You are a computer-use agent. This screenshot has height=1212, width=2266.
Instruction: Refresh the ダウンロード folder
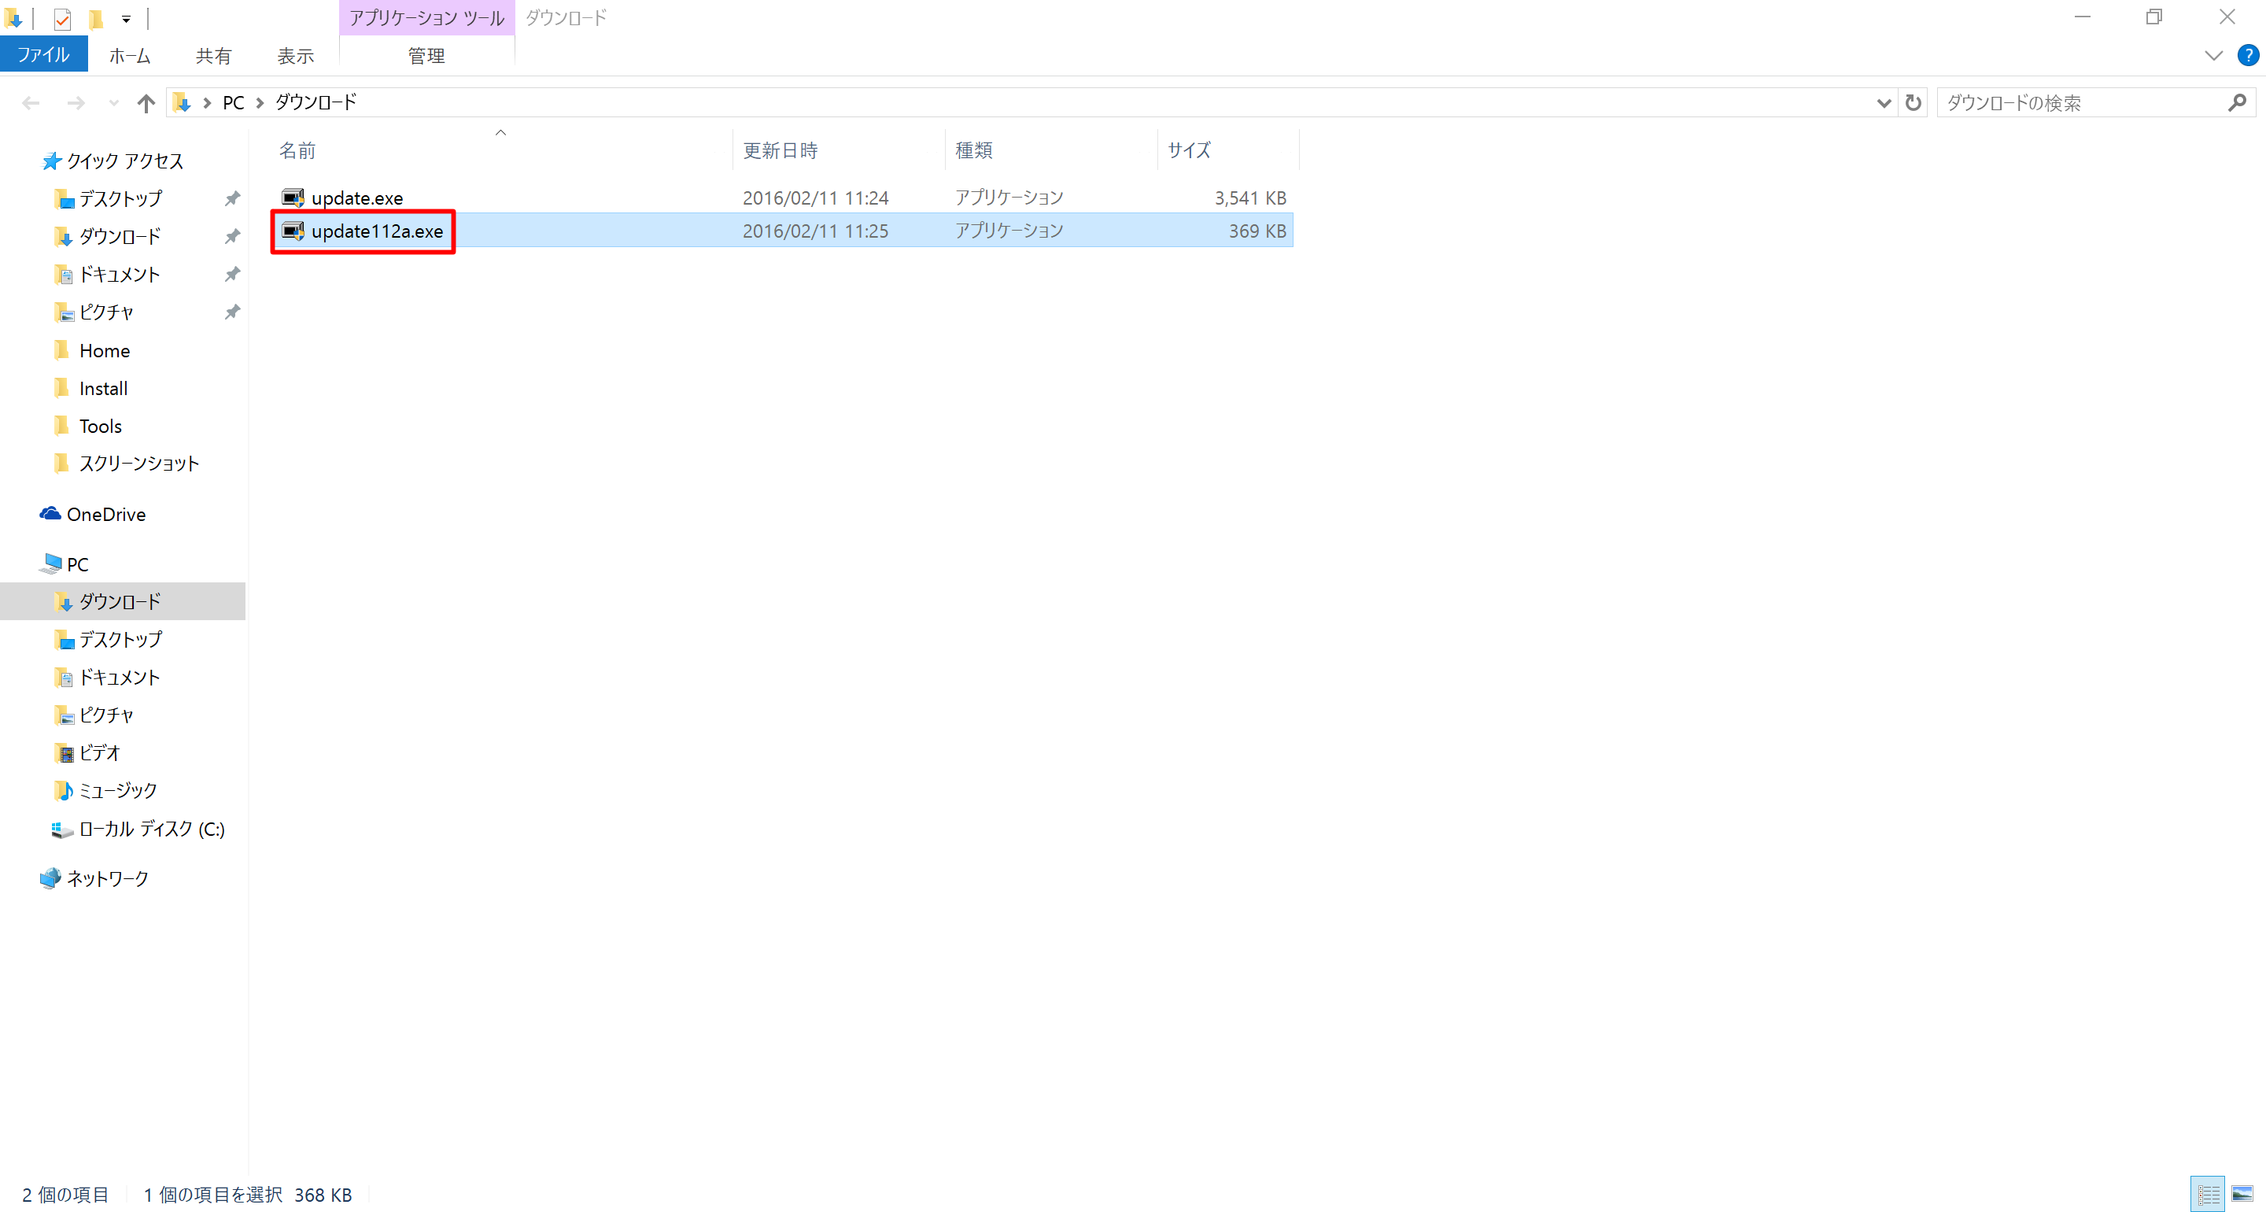coord(1913,103)
